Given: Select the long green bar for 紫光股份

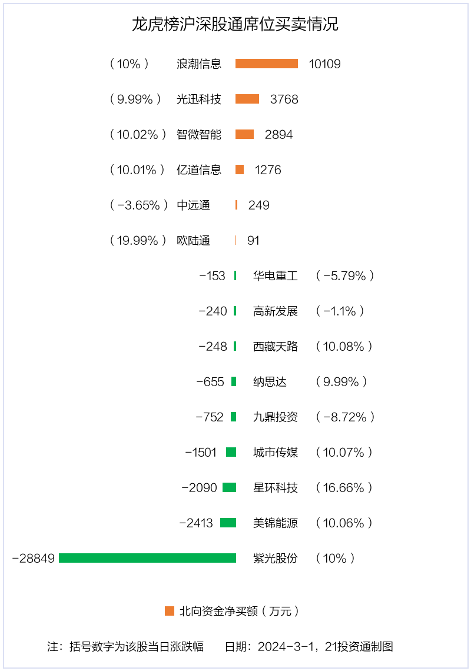Looking at the screenshot, I should pos(147,558).
